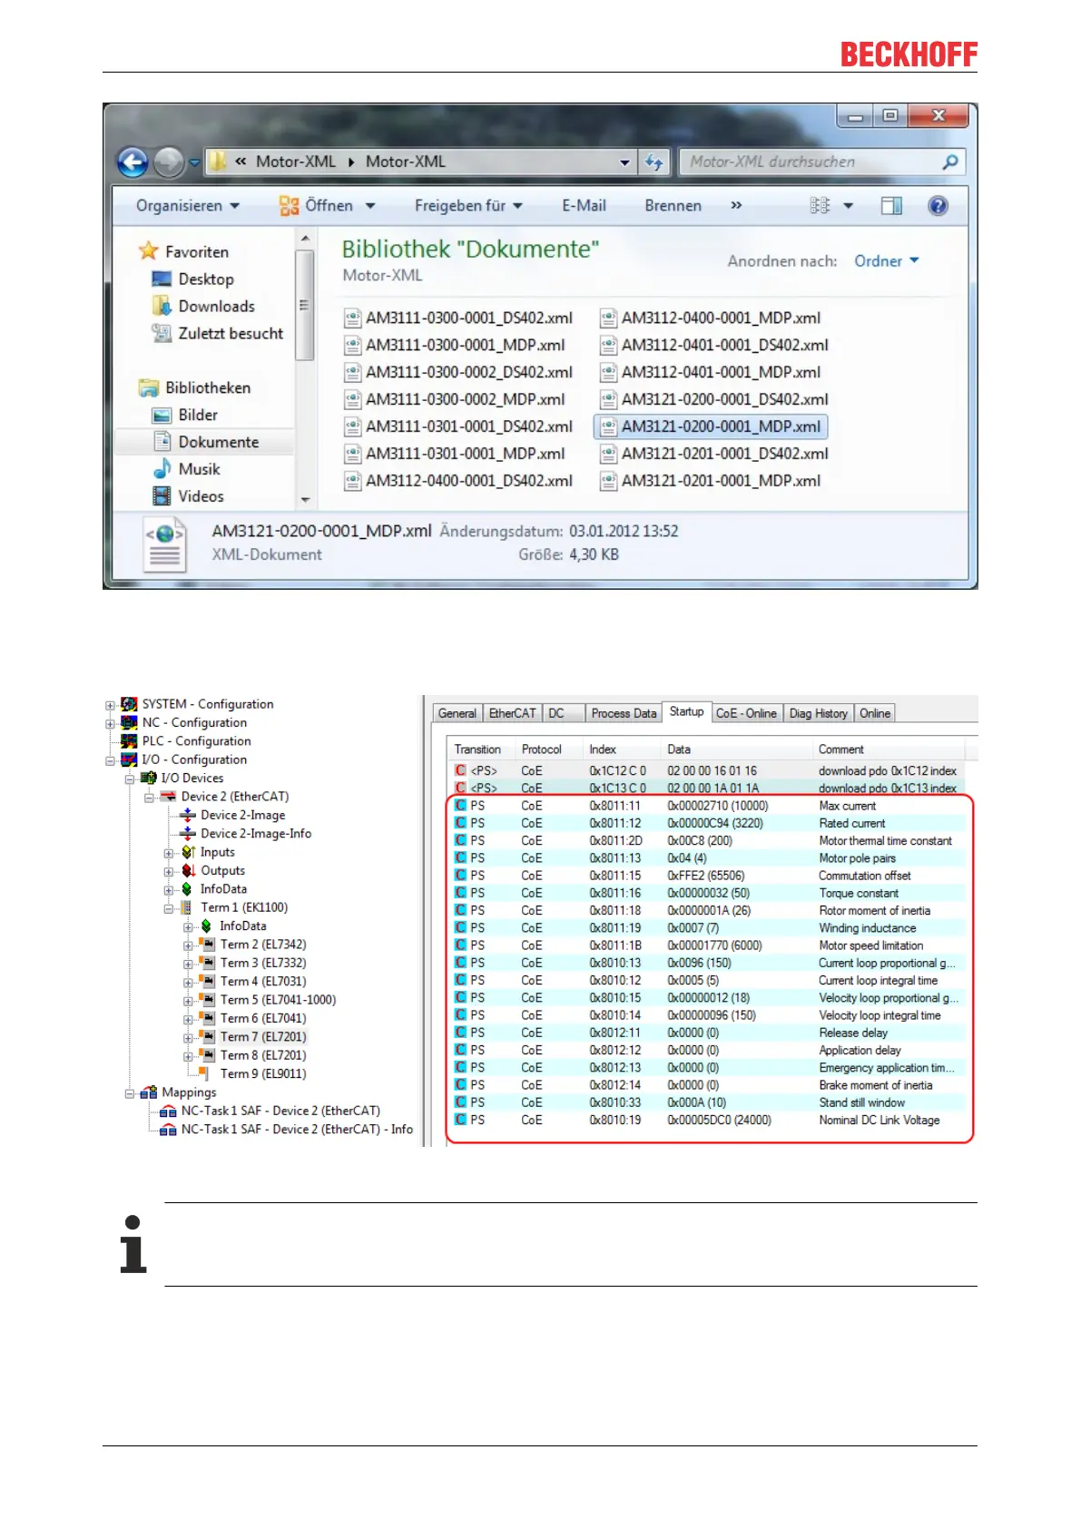This screenshot has width=1081, height=1528.
Task: Select file AM3121-0201-0001_DS402.xml
Action: tap(714, 454)
